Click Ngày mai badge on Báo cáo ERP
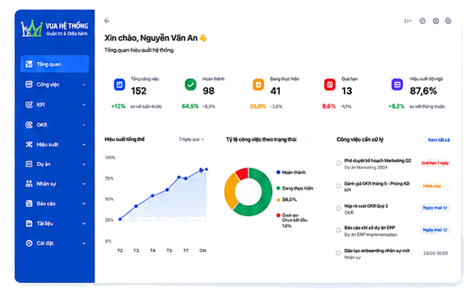 tap(435, 230)
